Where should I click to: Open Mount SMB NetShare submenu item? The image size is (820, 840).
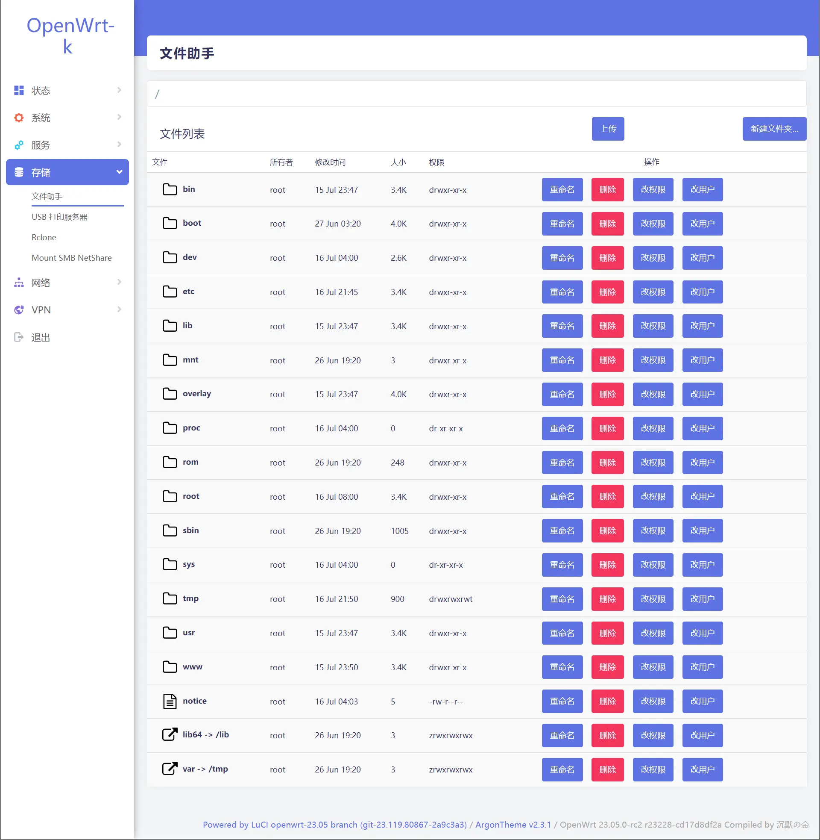coord(71,258)
